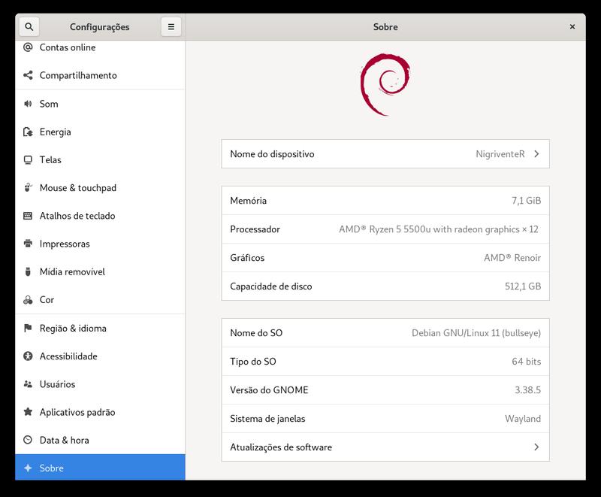Click the Impressoras printer icon
601x497 pixels.
[28, 244]
